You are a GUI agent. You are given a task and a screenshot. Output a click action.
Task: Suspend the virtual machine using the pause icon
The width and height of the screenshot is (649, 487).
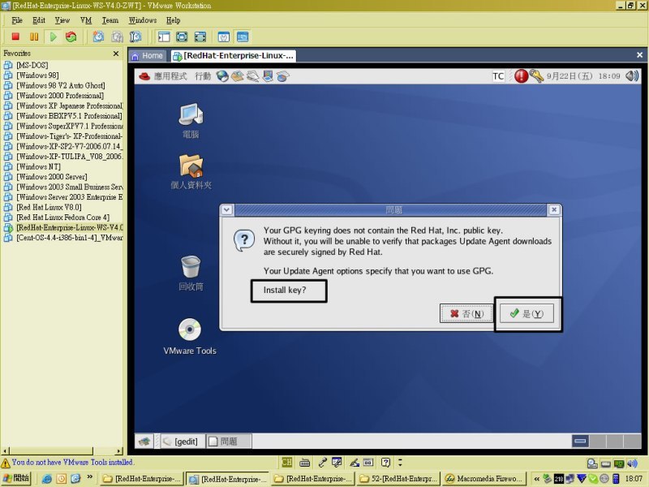[x=34, y=37]
